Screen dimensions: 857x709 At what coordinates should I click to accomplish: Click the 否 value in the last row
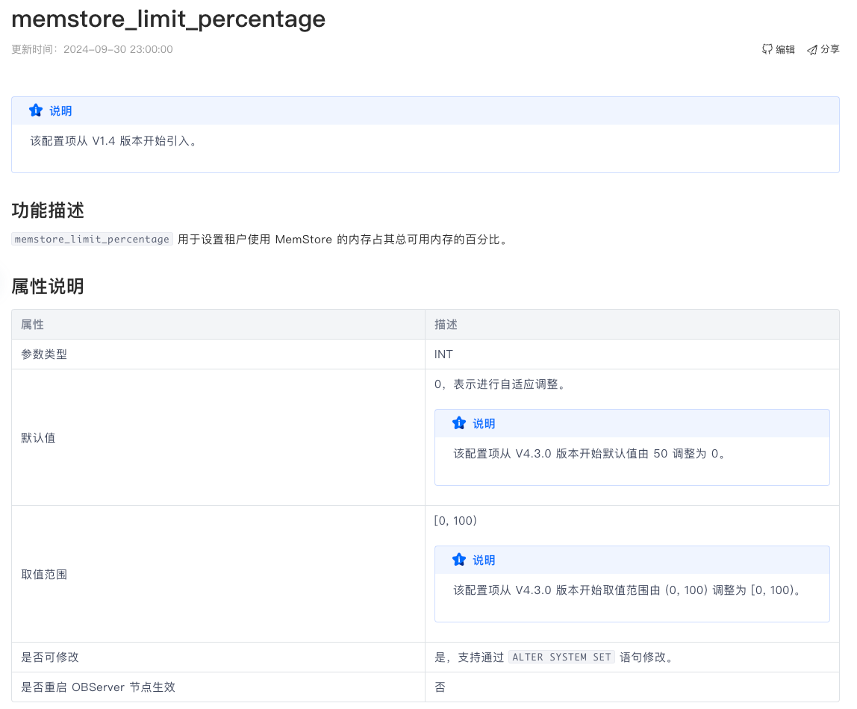tap(440, 687)
